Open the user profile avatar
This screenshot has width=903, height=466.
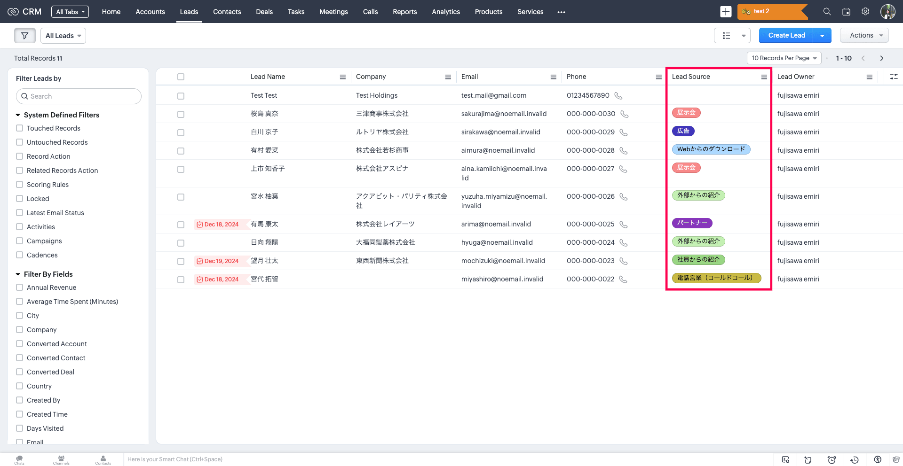click(x=888, y=12)
